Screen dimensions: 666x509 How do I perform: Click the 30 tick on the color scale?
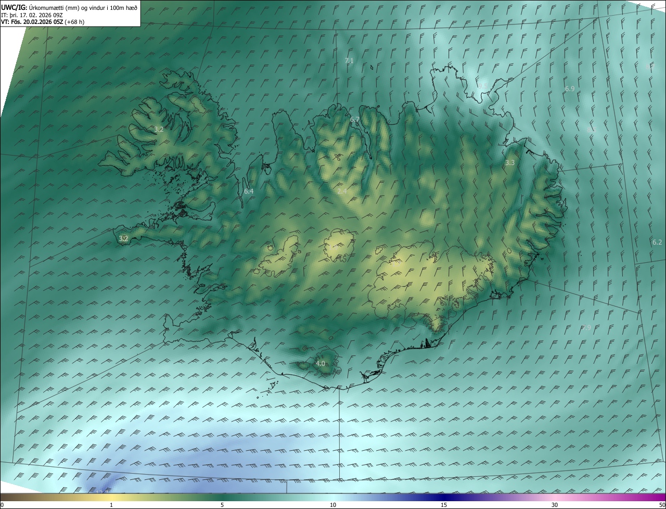(555, 505)
